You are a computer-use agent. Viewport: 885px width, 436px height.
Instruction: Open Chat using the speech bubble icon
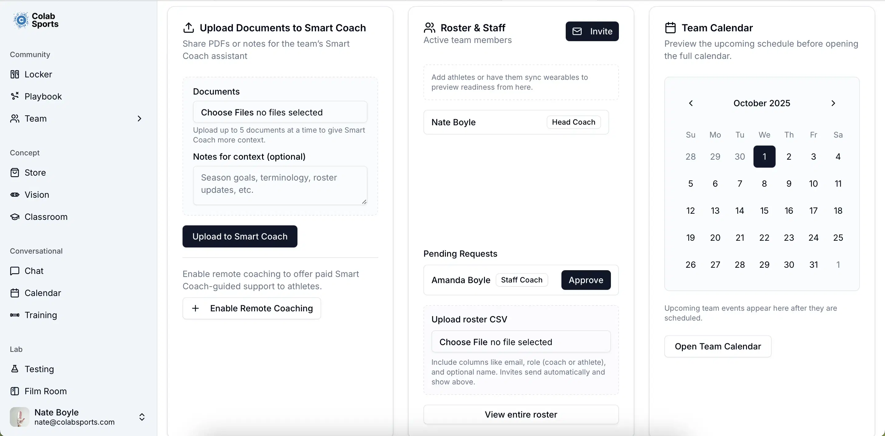(15, 271)
